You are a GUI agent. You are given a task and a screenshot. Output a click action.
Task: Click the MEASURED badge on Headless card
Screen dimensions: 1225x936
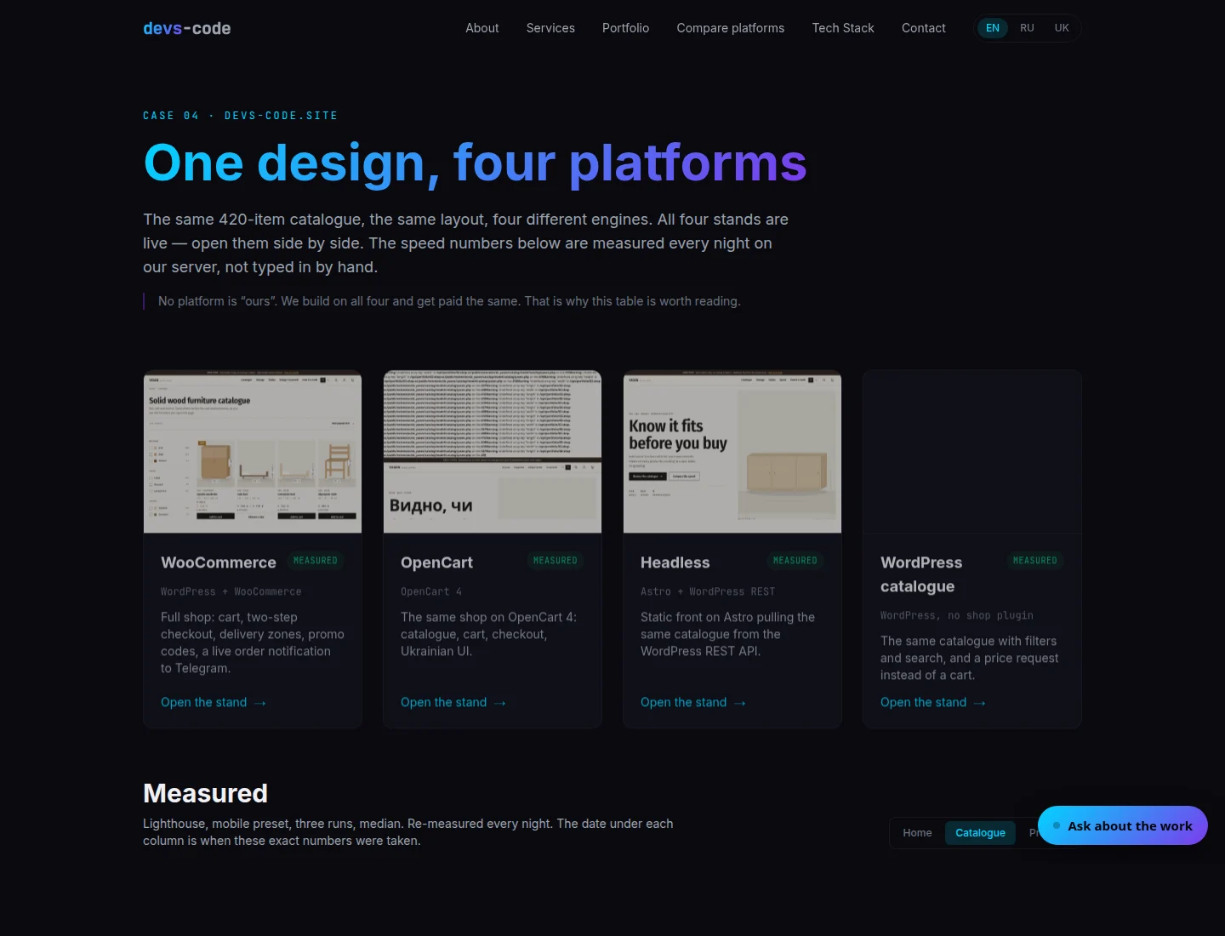[795, 561]
